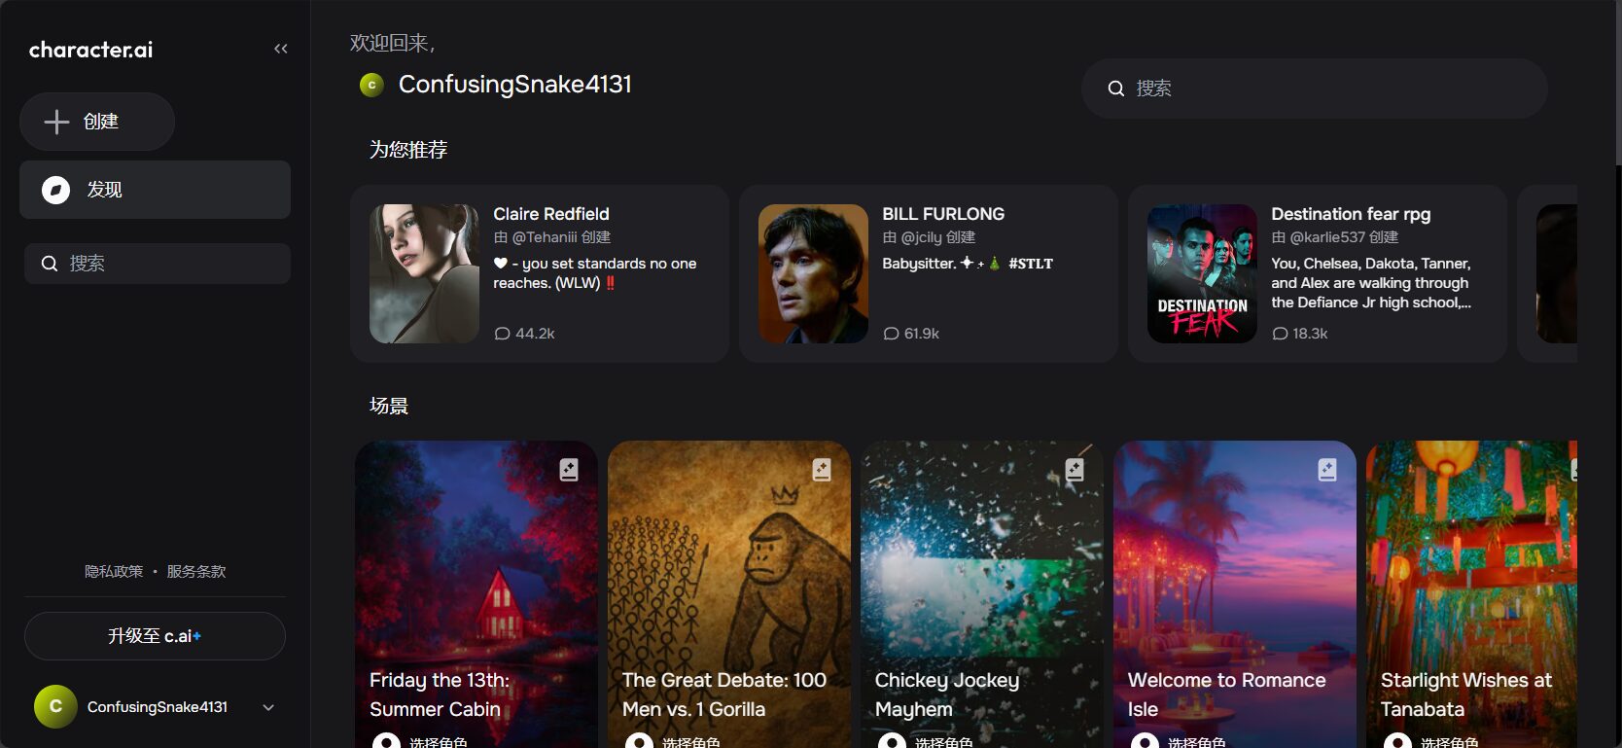Expand the ConfusingSnake4131 account menu chevron
This screenshot has width=1622, height=748.
268,707
